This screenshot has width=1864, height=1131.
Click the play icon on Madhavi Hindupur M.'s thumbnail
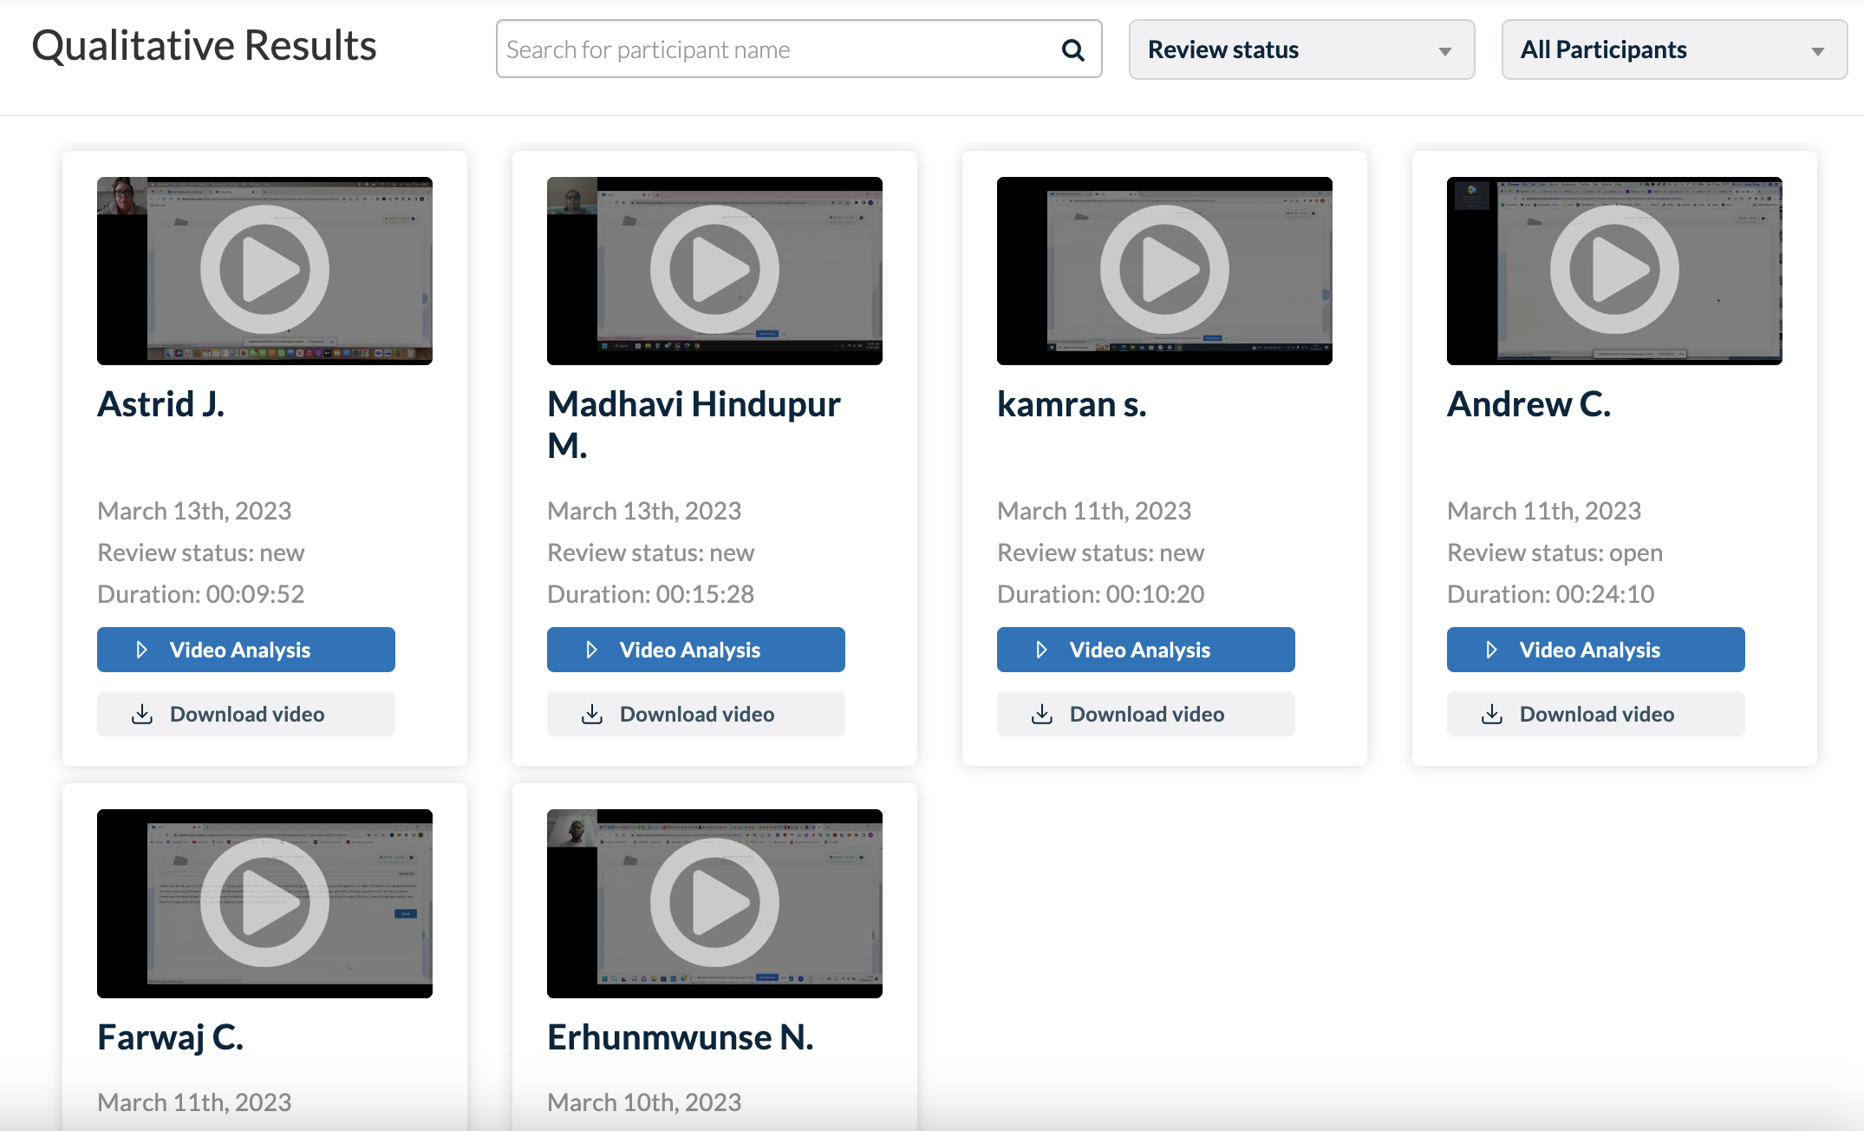[714, 270]
